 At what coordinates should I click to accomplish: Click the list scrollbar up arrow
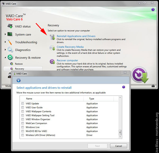click(x=120, y=97)
